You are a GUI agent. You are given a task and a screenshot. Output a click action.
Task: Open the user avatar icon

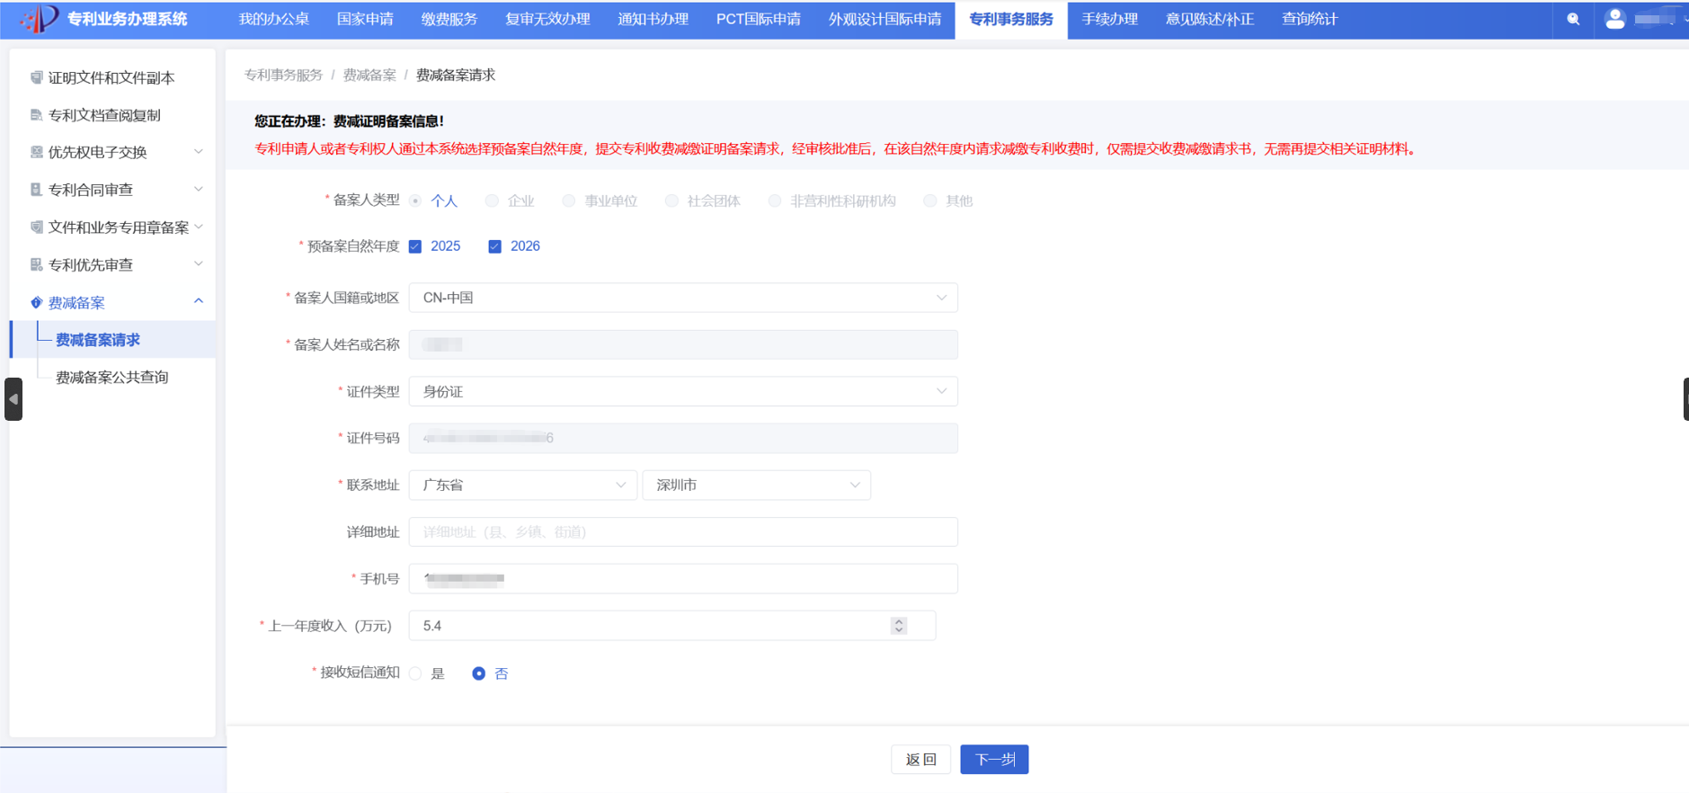coord(1615,19)
